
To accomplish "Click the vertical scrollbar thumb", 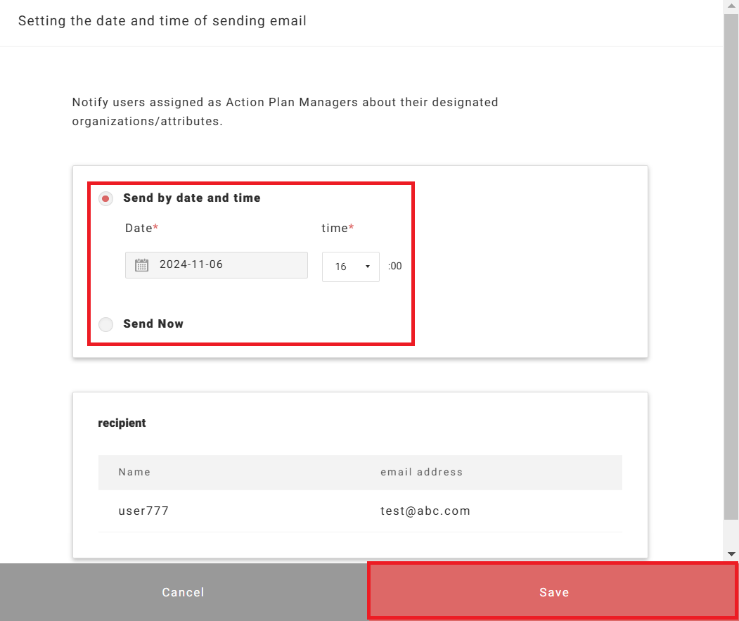I will (731, 267).
